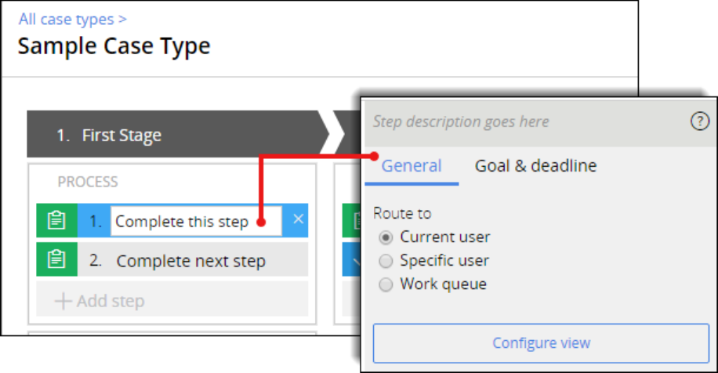Click the Configure view button
Screen dimensions: 718x373
[x=541, y=343]
